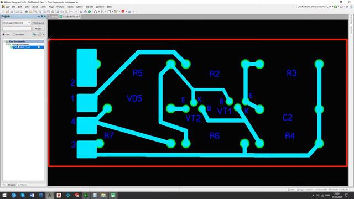The height and width of the screenshot is (199, 354).
Task: Select the CAMtastic1.Cam document tab
Action: [70, 17]
